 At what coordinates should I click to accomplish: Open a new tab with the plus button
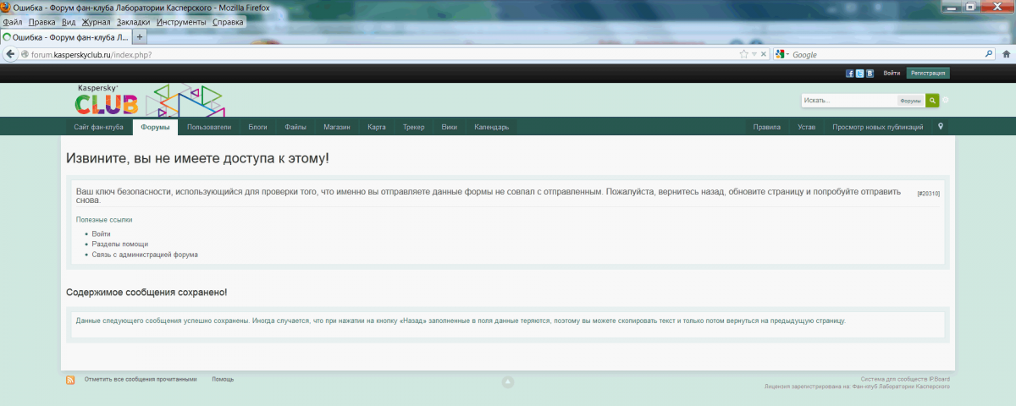(140, 37)
